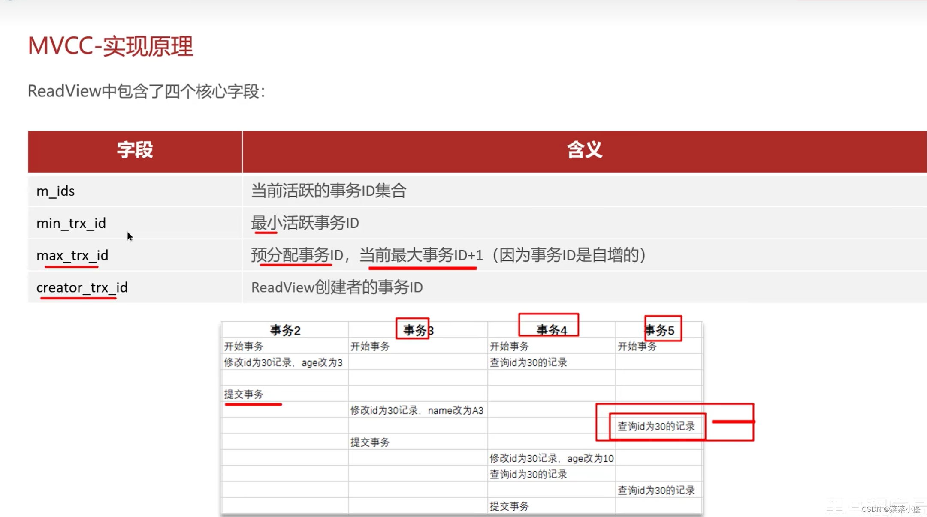
Task: Click the text 预分配事务ID，当前最大事务ID+1
Action: pyautogui.click(x=367, y=255)
